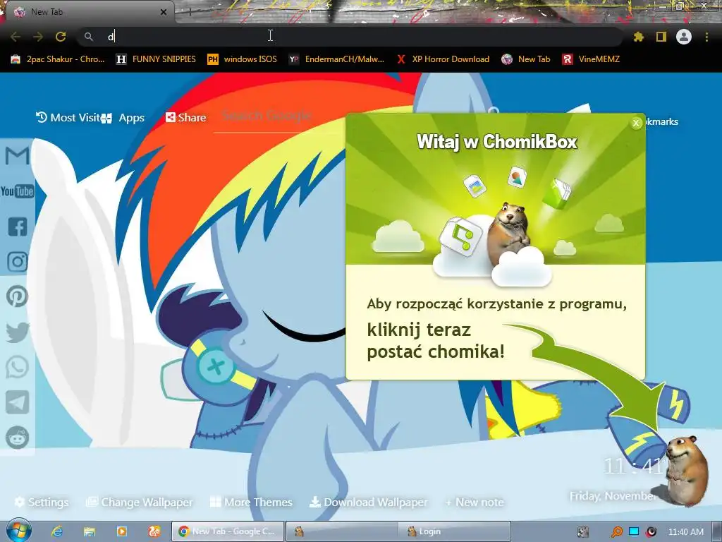Open the Apps menu on page
722x542 pixels.
coord(123,118)
